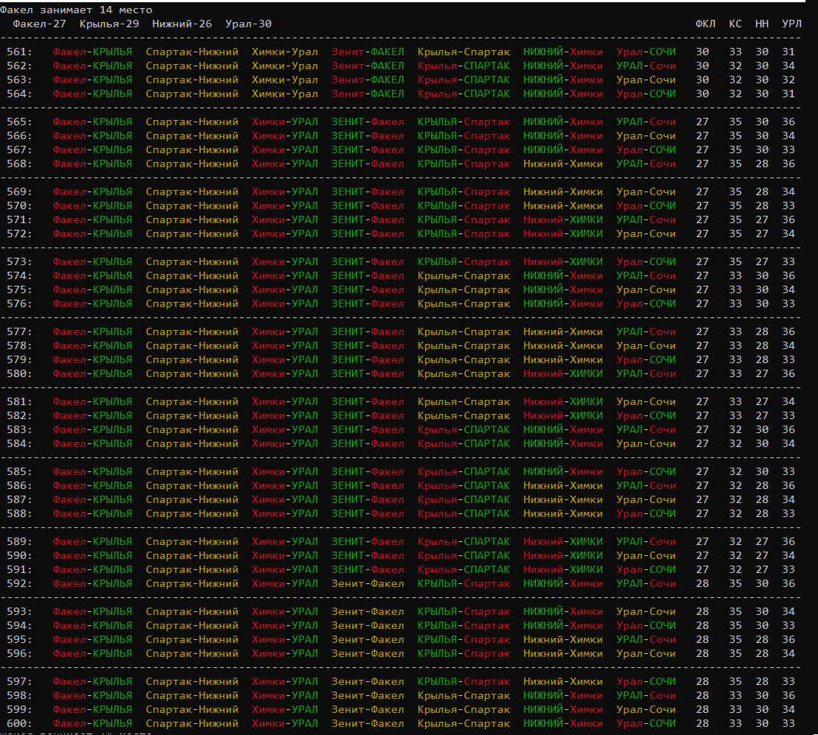The height and width of the screenshot is (735, 818).
Task: Click 'Нижний-Химки' in row 568
Action: tap(563, 164)
